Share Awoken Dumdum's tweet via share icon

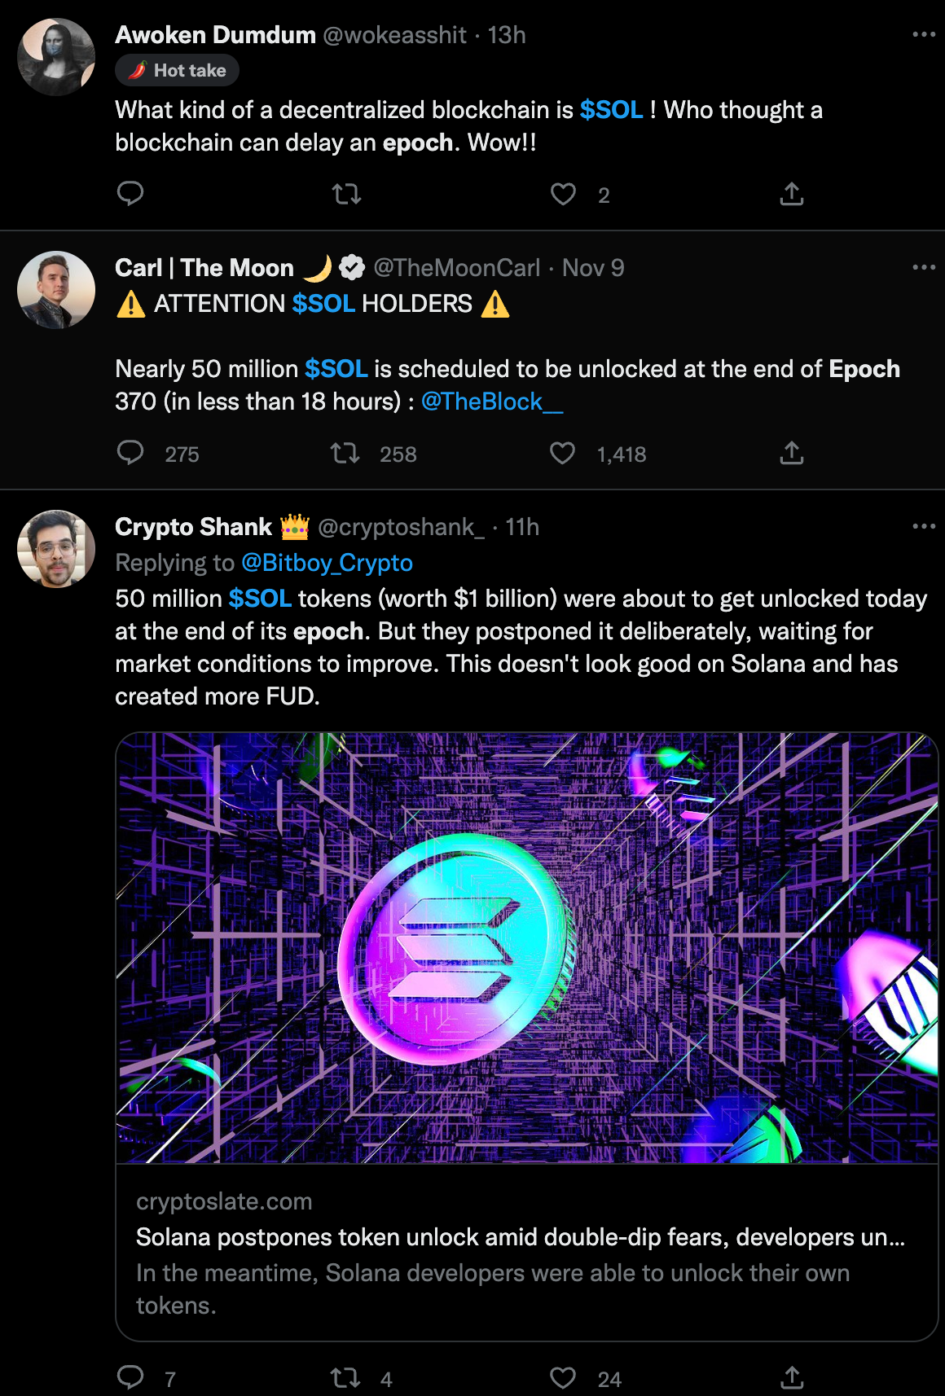[x=792, y=194]
